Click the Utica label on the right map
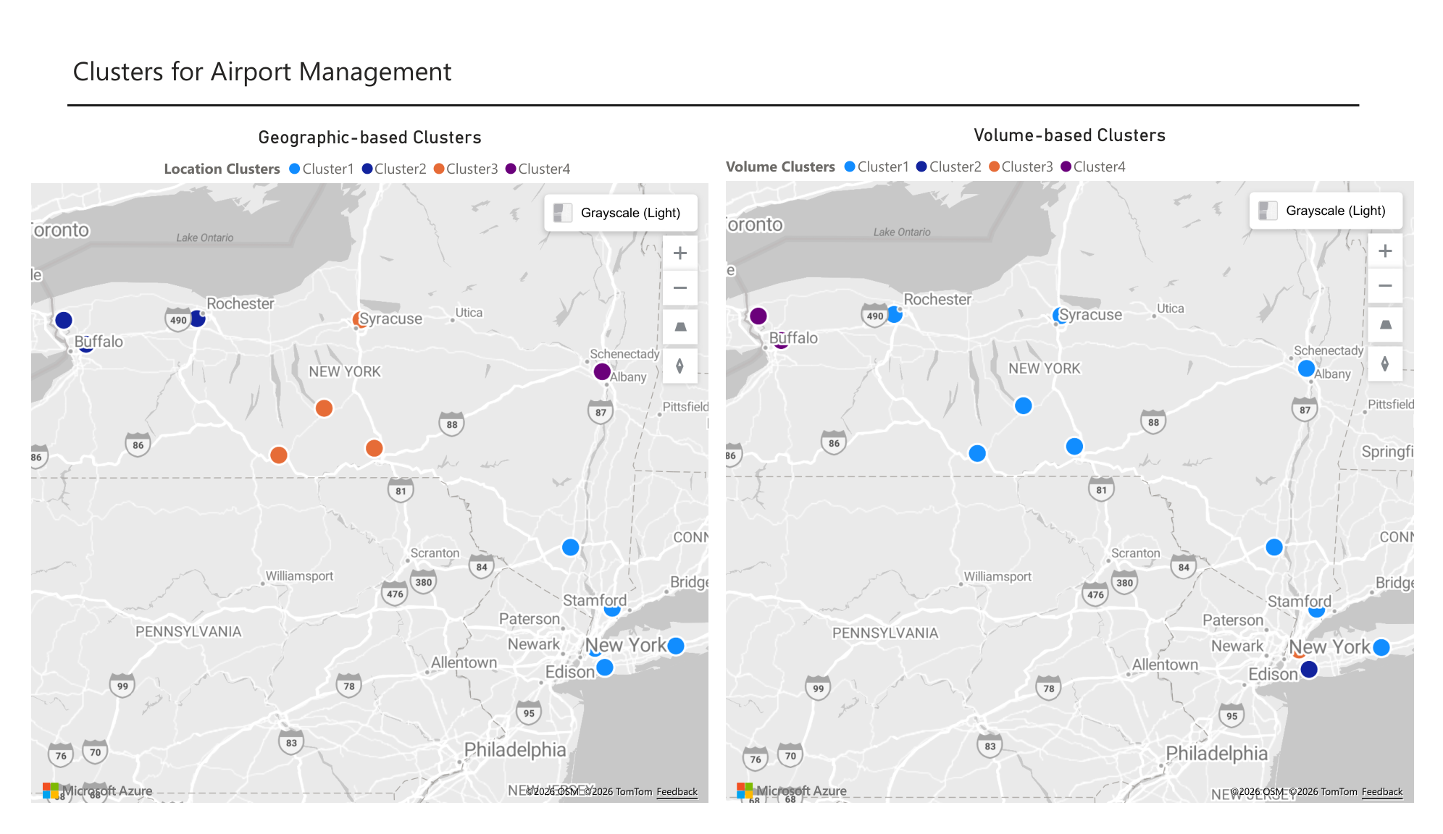The height and width of the screenshot is (834, 1443). 1171,308
